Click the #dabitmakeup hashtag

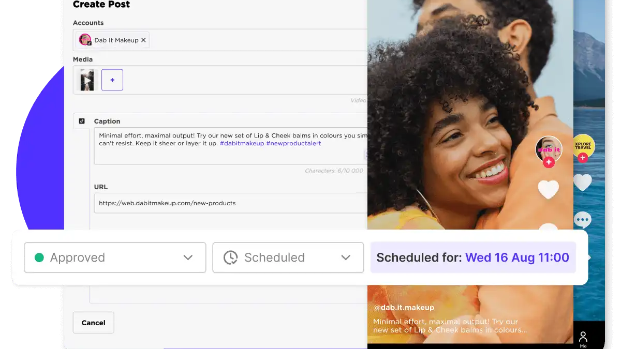pyautogui.click(x=242, y=143)
